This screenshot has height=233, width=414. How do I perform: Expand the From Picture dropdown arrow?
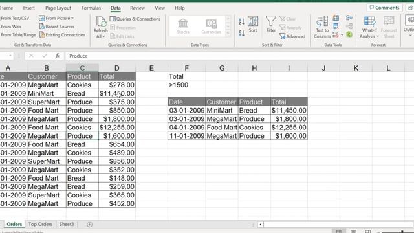[72, 18]
